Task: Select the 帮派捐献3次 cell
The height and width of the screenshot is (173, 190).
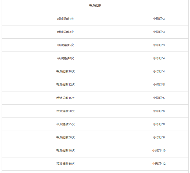Action: [65, 32]
